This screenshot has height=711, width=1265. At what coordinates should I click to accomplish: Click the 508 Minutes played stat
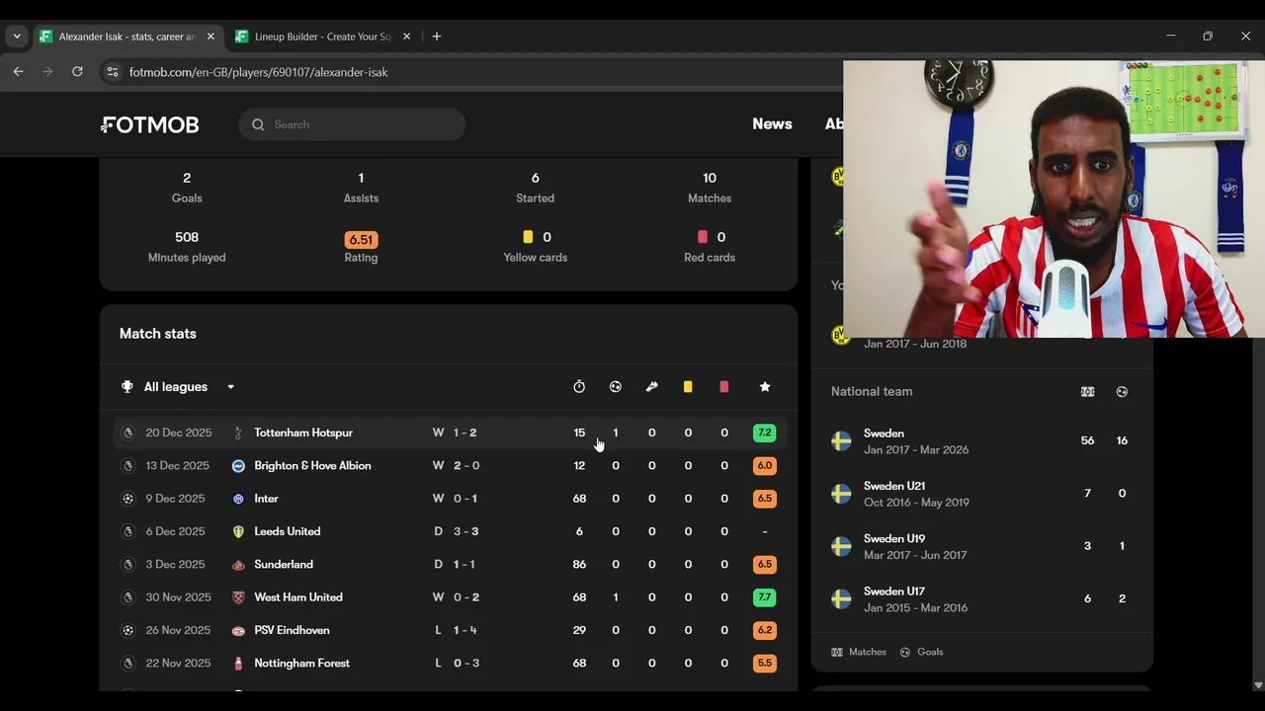(x=187, y=247)
